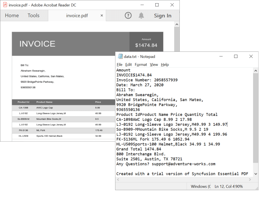Click 'Abraham Swearegin,' in the PDF
Image resolution: width=273 pixels, height=204 pixels.
33,71
